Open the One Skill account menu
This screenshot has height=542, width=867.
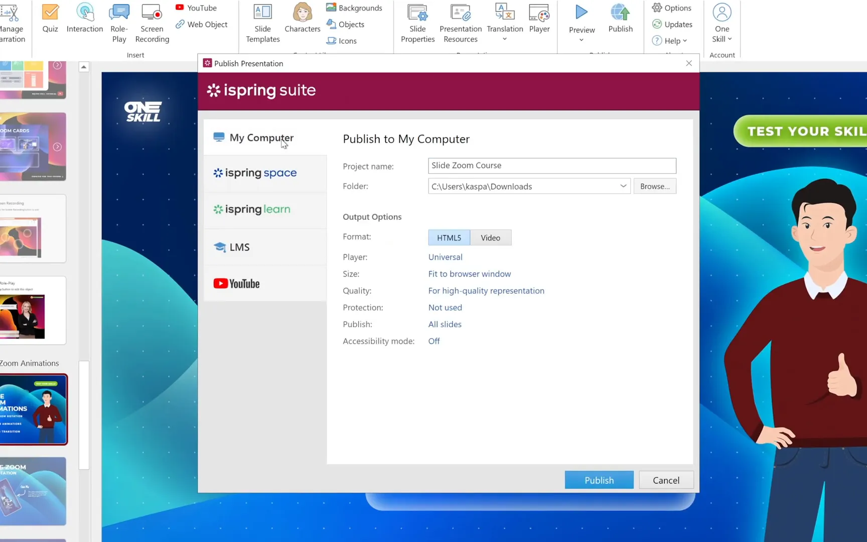pos(722,23)
